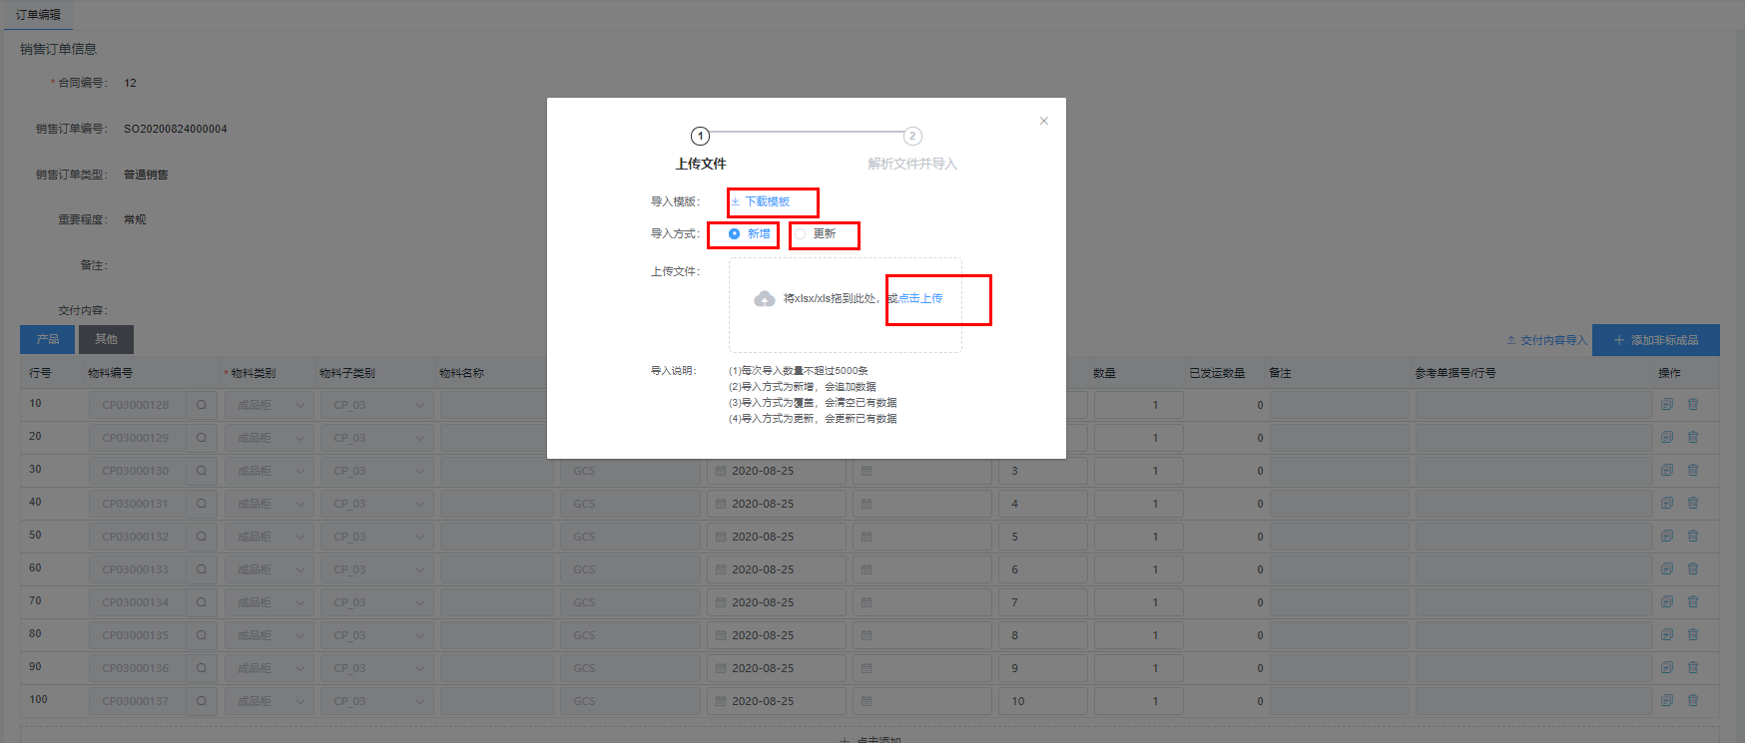Click calendar icon for date in row 60
Viewport: 1745px width, 743px height.
point(721,569)
